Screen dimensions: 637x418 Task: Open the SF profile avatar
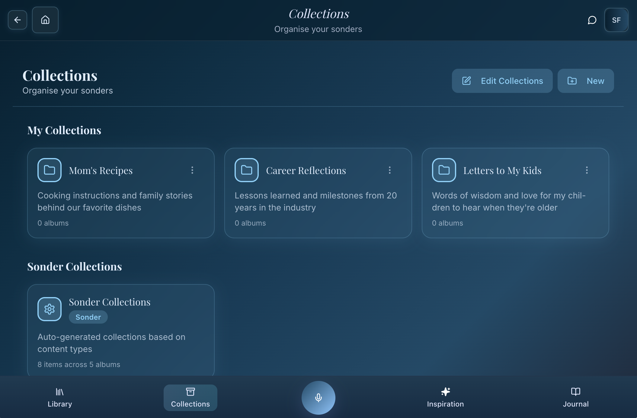[x=616, y=20]
